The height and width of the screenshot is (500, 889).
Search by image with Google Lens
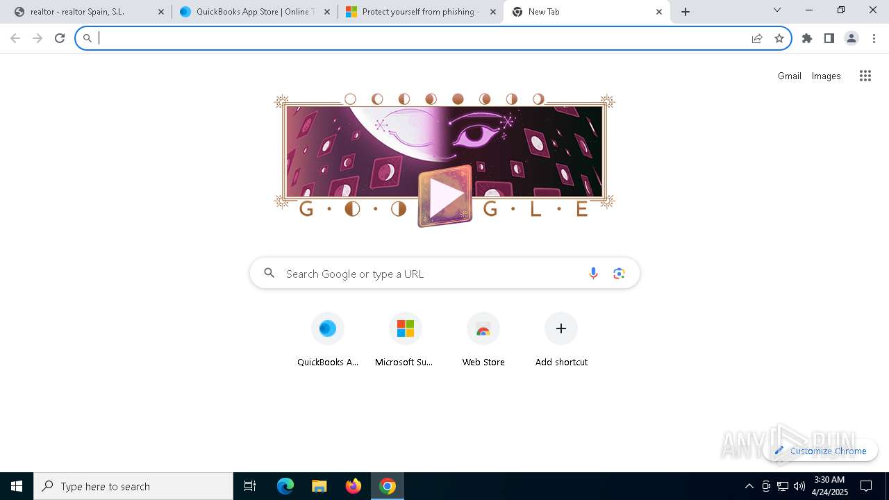pos(620,274)
